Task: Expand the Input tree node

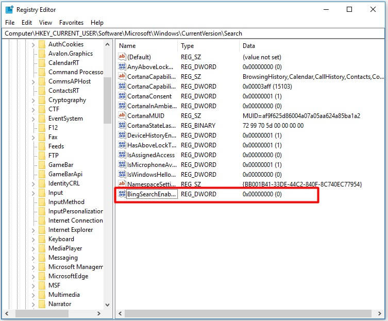Action: [x=33, y=193]
